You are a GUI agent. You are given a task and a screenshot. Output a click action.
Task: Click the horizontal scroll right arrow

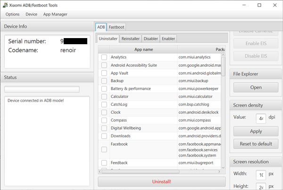tap(219, 172)
